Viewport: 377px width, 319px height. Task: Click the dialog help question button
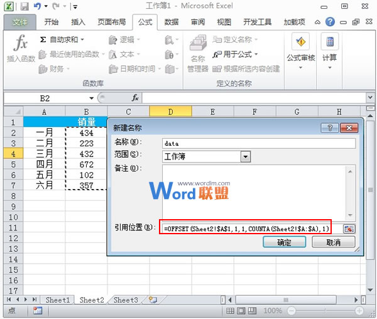pos(330,128)
